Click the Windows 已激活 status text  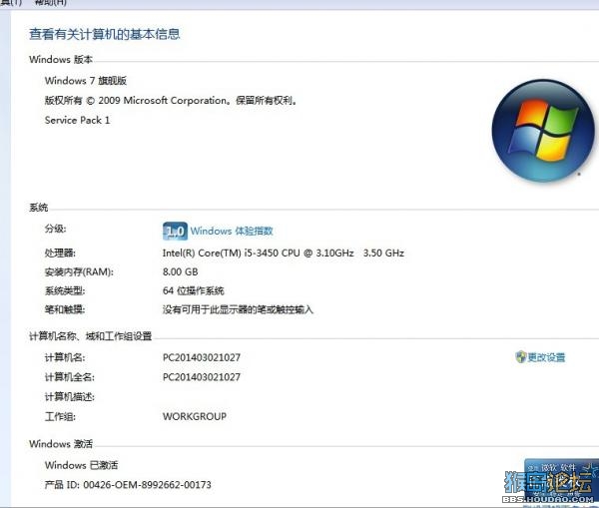pyautogui.click(x=82, y=465)
